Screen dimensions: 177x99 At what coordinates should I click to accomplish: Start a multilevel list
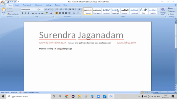tap(66, 9)
